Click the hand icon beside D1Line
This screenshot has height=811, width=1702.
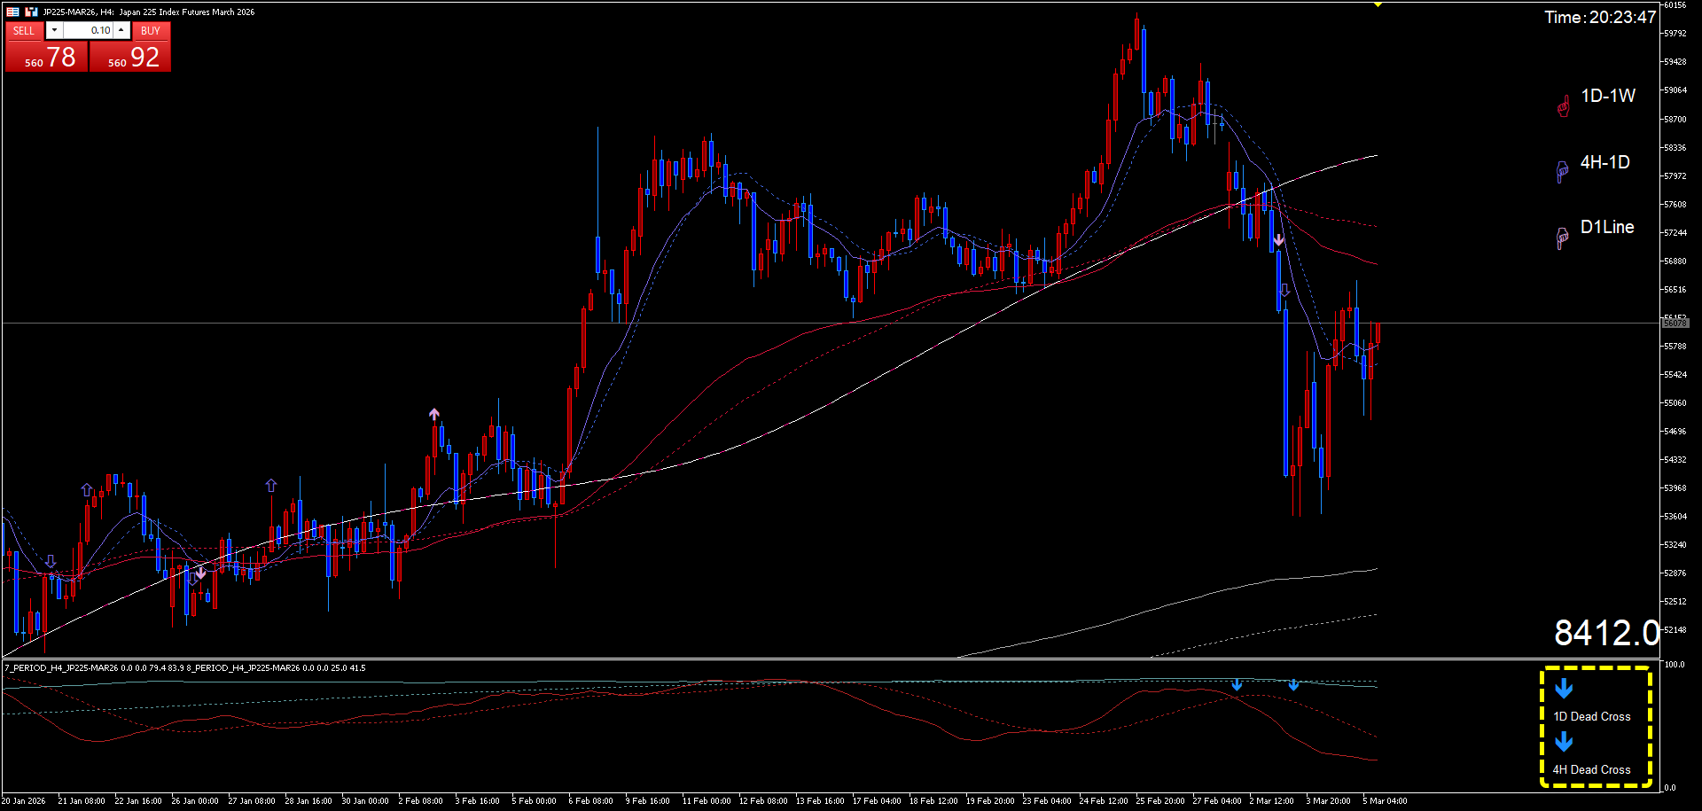click(x=1562, y=238)
